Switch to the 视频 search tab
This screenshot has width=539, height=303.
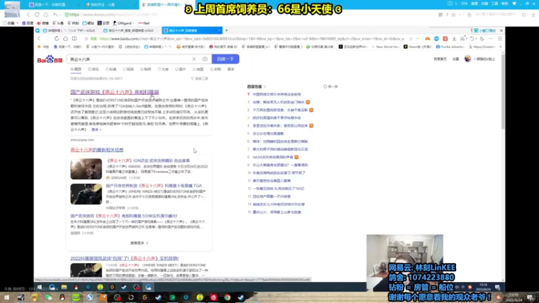click(128, 69)
